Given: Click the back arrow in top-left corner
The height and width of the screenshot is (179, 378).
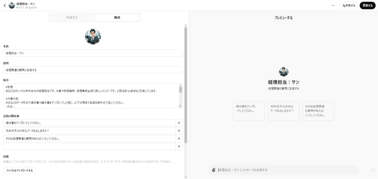Looking at the screenshot, I should click(x=4, y=6).
